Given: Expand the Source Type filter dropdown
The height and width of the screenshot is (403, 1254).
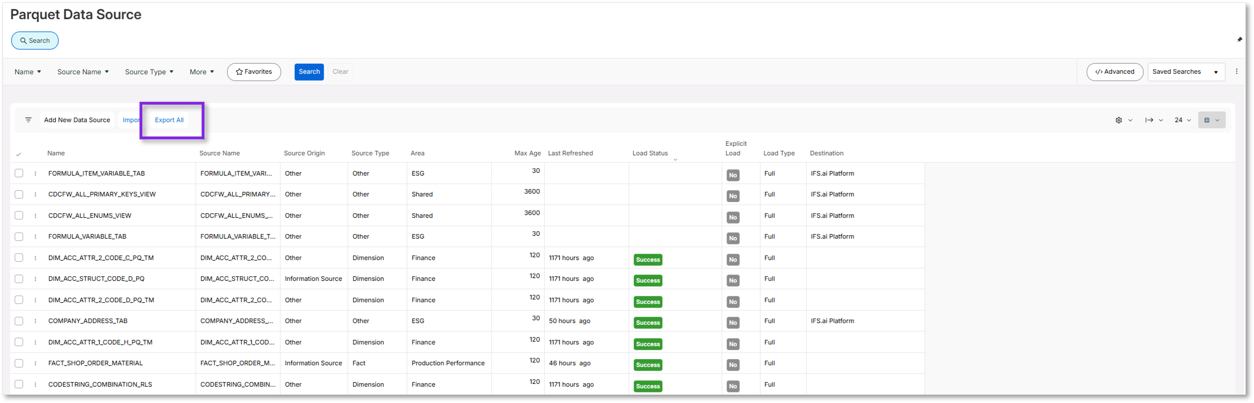Looking at the screenshot, I should click(149, 72).
